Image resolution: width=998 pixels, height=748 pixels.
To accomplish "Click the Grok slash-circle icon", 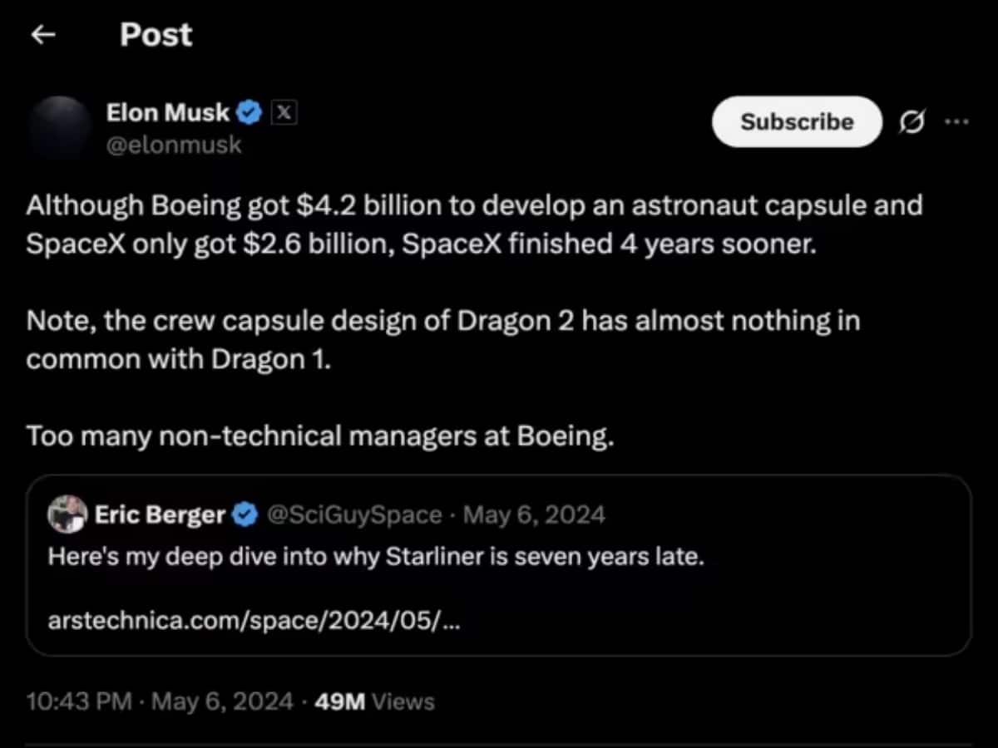I will coord(912,122).
